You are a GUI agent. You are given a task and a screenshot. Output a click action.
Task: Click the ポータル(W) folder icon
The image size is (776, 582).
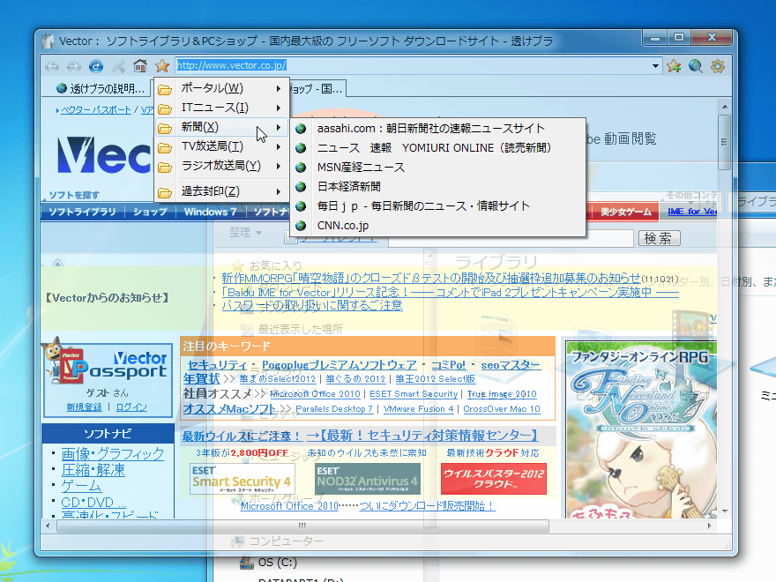(x=165, y=89)
